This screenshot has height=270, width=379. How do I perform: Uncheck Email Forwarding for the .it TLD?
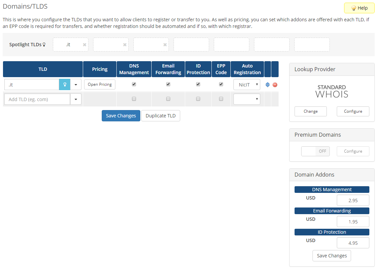(168, 84)
